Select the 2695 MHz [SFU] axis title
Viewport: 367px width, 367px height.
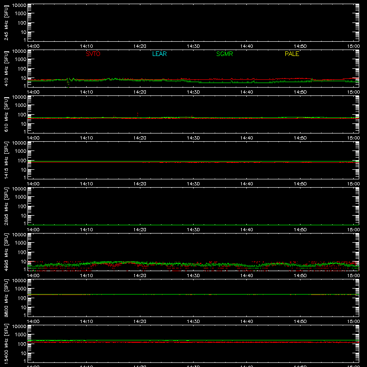click(6, 206)
